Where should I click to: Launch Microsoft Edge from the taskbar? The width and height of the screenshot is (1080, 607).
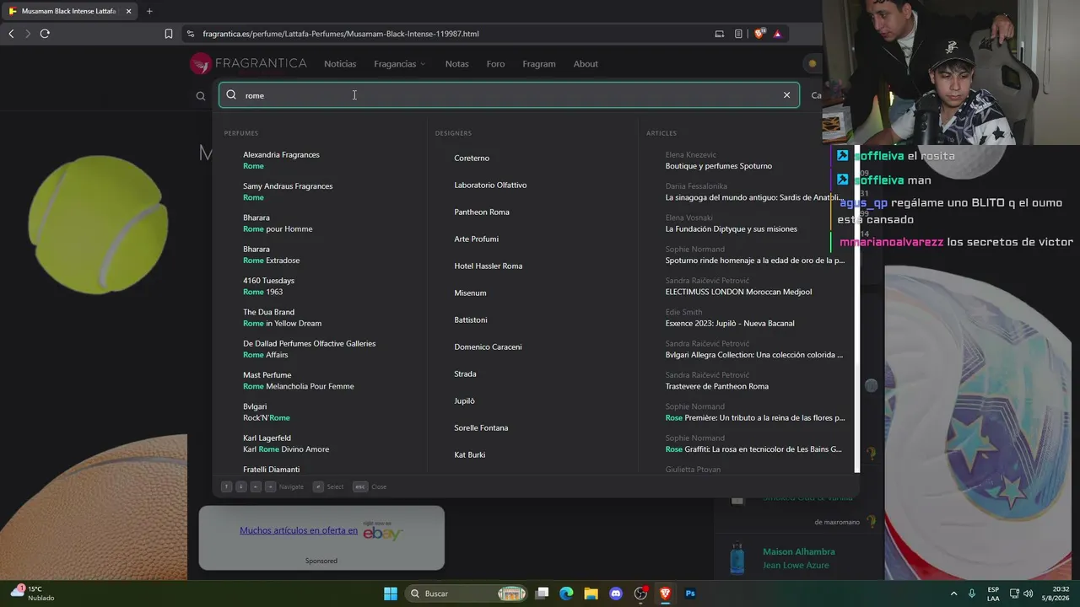[566, 594]
